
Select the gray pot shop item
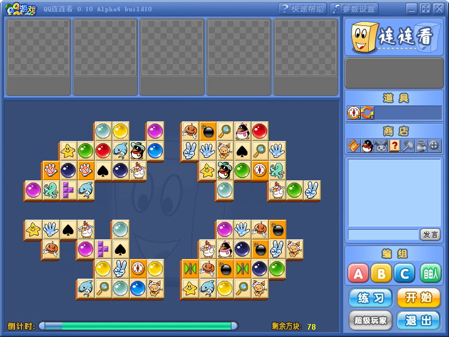tap(421, 146)
